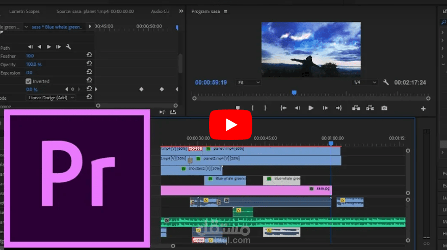The image size is (447, 250).
Task: Open the sasa * Blue whale green clip dropdown
Action: 26,27
